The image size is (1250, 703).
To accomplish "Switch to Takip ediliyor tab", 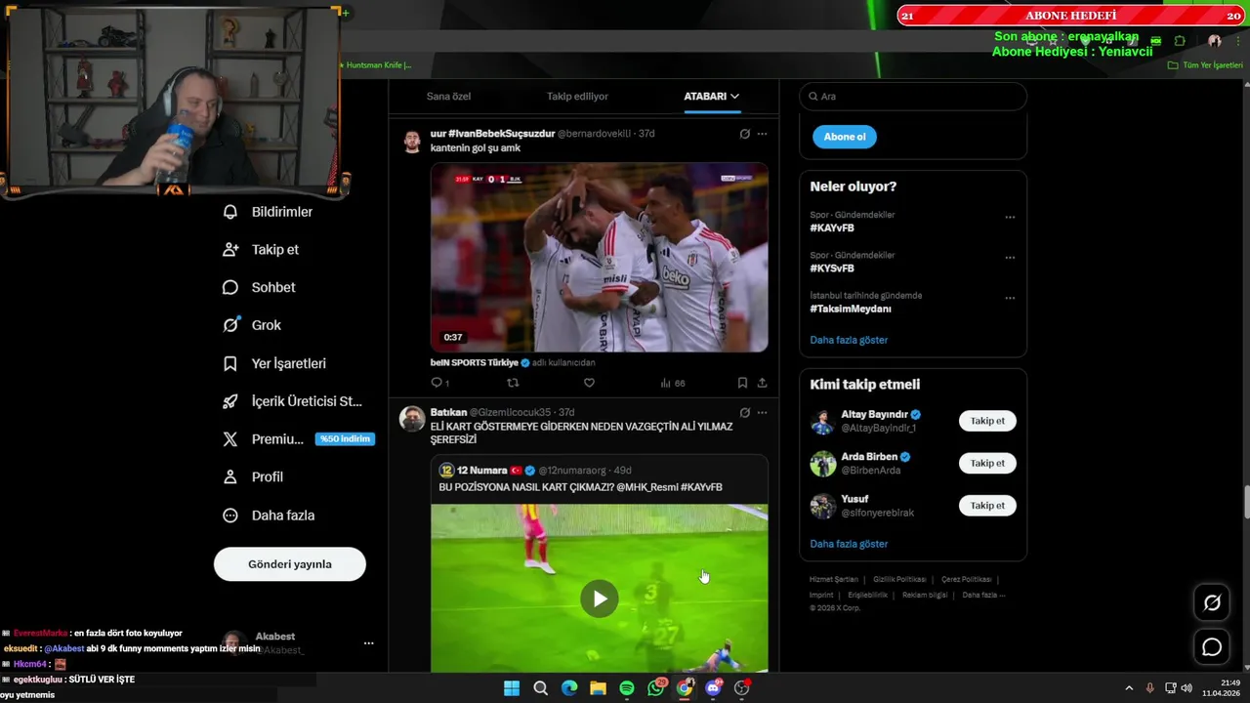I will pyautogui.click(x=577, y=97).
